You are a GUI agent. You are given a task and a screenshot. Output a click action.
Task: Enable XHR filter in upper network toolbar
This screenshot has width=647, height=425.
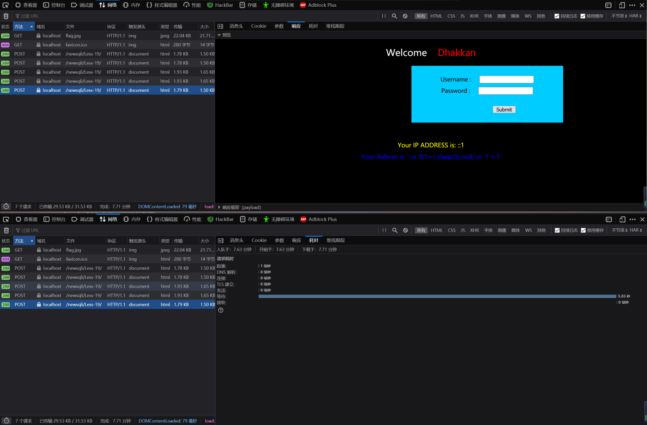(x=474, y=16)
